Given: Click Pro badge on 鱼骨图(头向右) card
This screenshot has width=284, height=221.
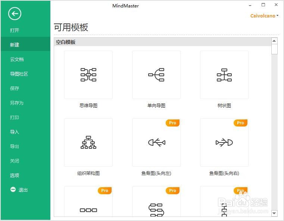Looking at the screenshot, I should (241, 123).
